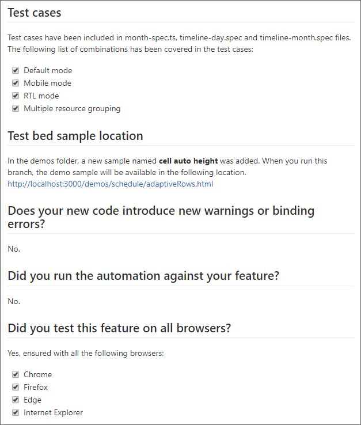
Task: Open the localhost adaptiveRows.html demo link
Action: pos(111,184)
